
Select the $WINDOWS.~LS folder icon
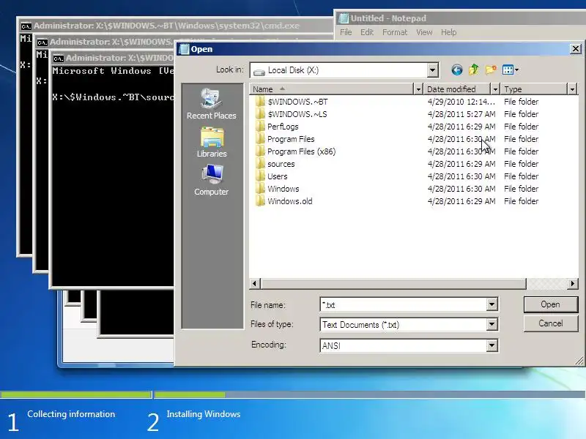pyautogui.click(x=261, y=114)
